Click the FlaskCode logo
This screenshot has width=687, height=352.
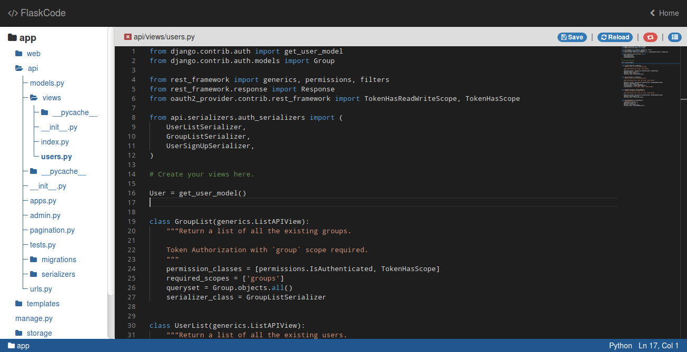click(x=36, y=13)
